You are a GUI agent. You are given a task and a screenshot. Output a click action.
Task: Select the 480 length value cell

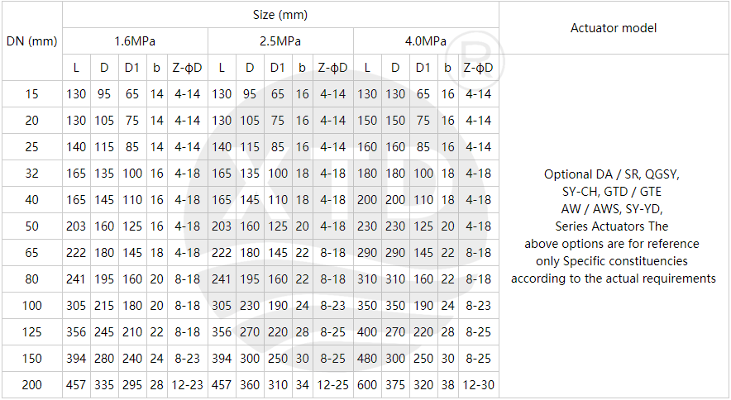(366, 359)
